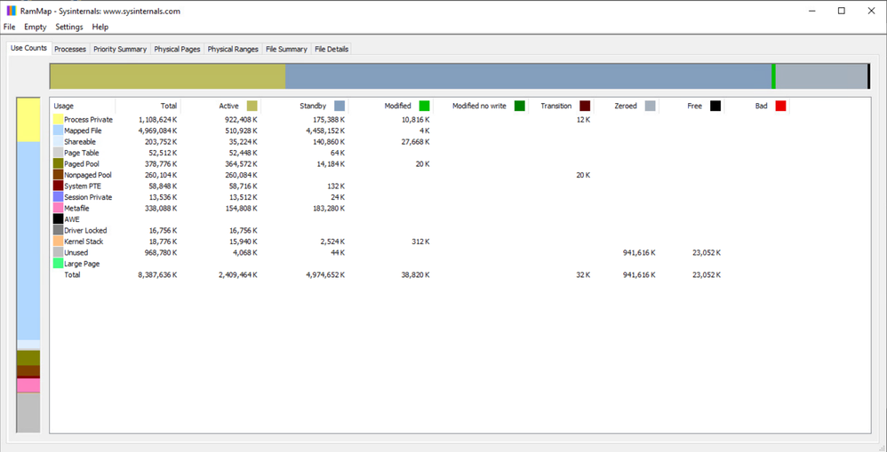Image resolution: width=887 pixels, height=452 pixels.
Task: Select the Driver Locked row label
Action: pyautogui.click(x=85, y=231)
